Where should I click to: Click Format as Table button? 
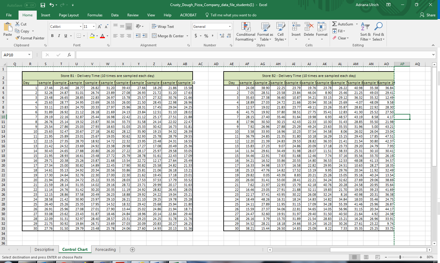(x=265, y=32)
